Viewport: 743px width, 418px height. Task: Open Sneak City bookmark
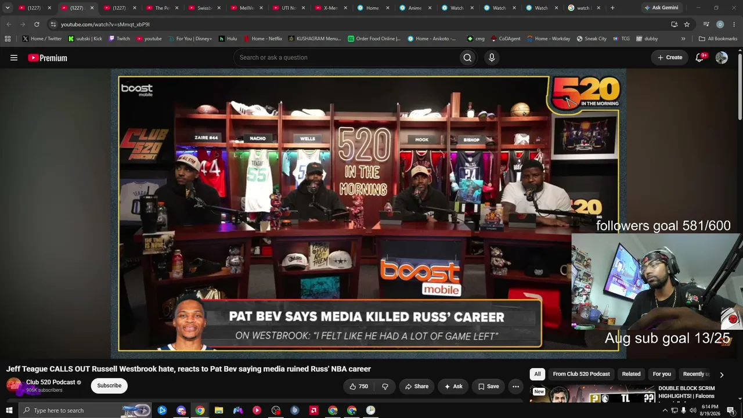(x=591, y=39)
